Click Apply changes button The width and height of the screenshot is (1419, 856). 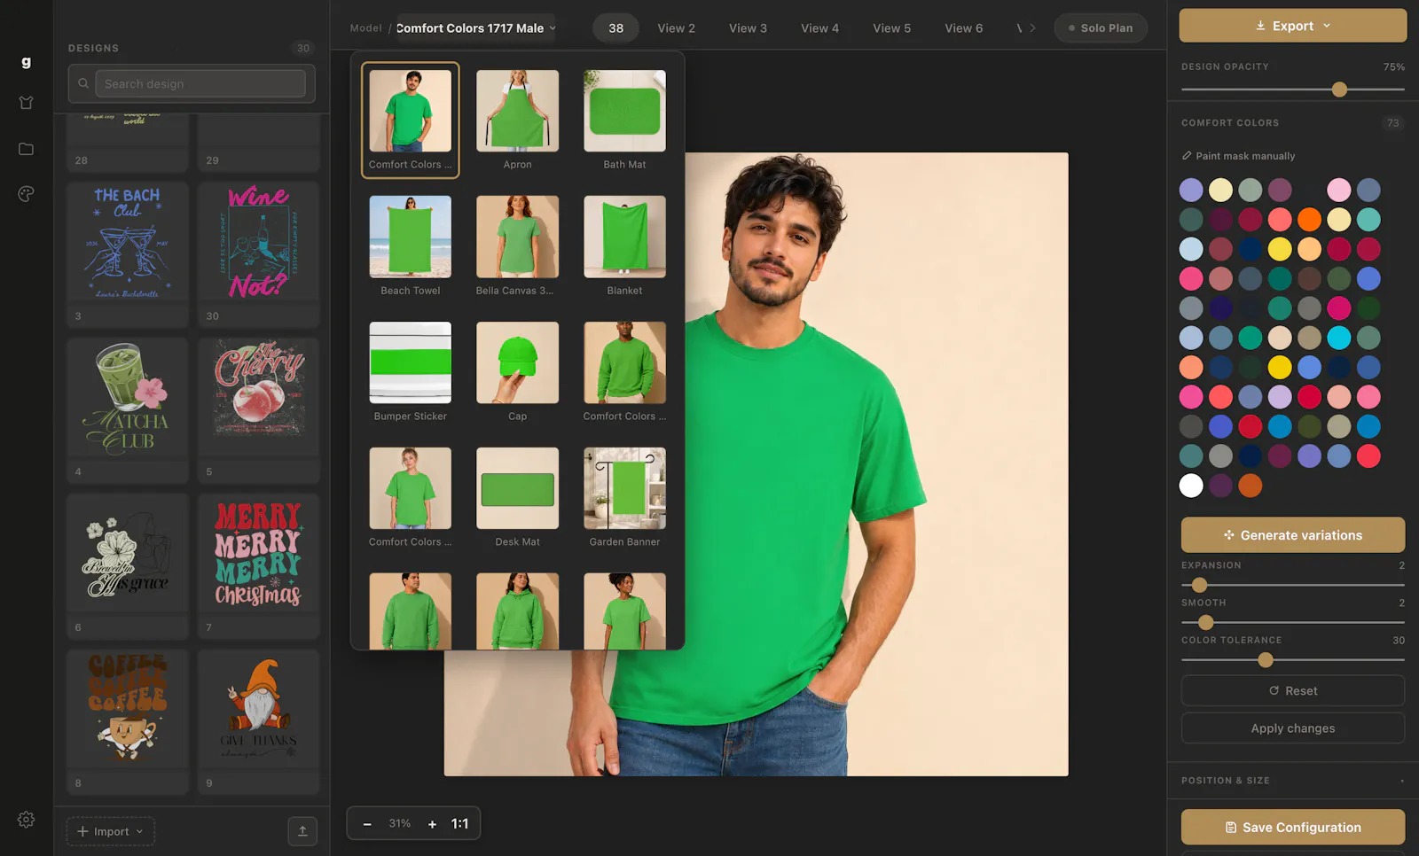tap(1292, 728)
